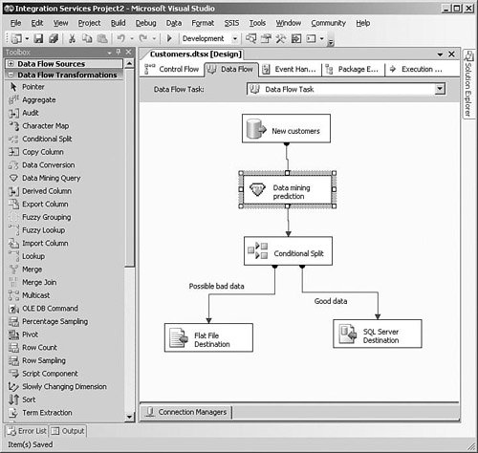The image size is (478, 453).
Task: Select the Conditional Split component on canvas
Action: (x=288, y=251)
